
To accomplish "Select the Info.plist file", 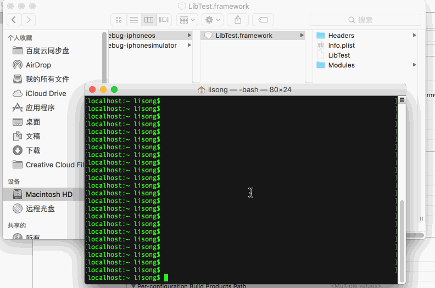I will pyautogui.click(x=366, y=46).
